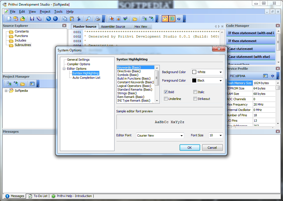Click Cancel in System Options dialog
The height and width of the screenshot is (201, 283).
[212, 148]
